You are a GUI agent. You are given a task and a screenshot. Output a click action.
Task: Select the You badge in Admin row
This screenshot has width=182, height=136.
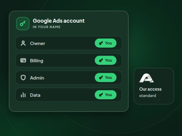click(106, 77)
